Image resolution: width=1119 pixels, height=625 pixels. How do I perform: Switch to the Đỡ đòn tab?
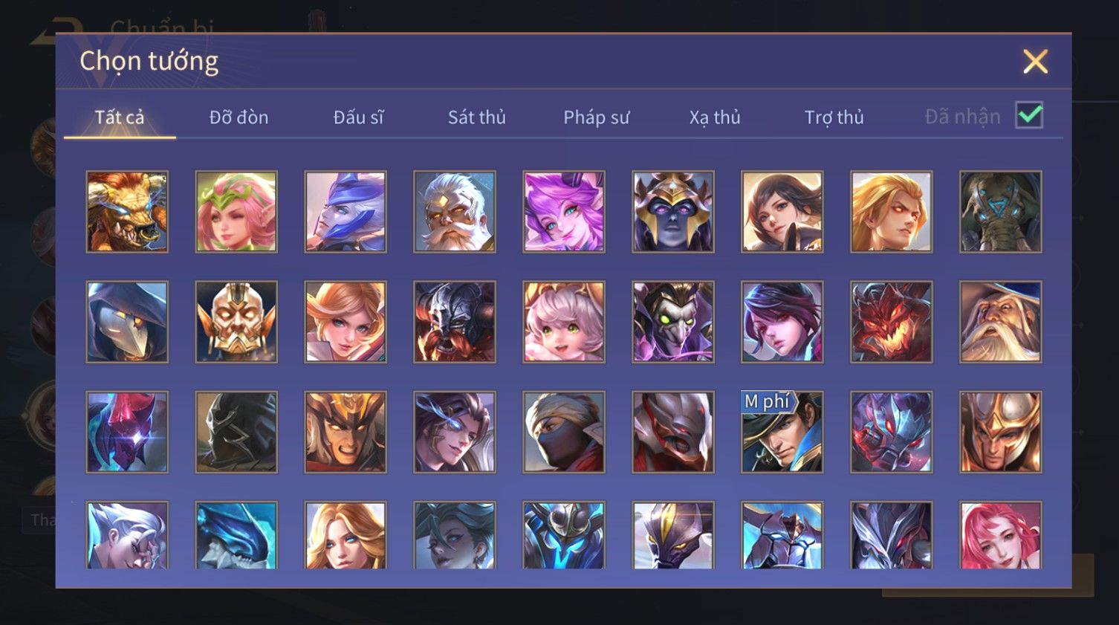(x=239, y=117)
